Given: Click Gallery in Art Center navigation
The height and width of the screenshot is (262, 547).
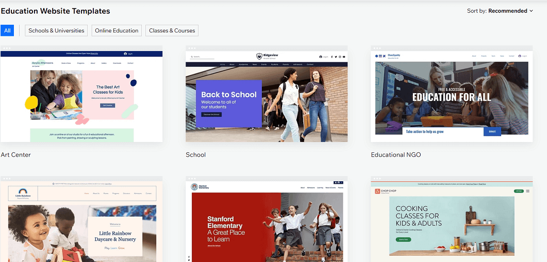Looking at the screenshot, I should tap(104, 63).
